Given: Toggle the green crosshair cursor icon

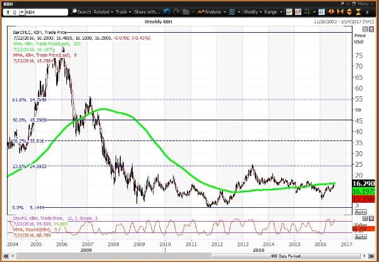Looking at the screenshot, I should [x=307, y=12].
